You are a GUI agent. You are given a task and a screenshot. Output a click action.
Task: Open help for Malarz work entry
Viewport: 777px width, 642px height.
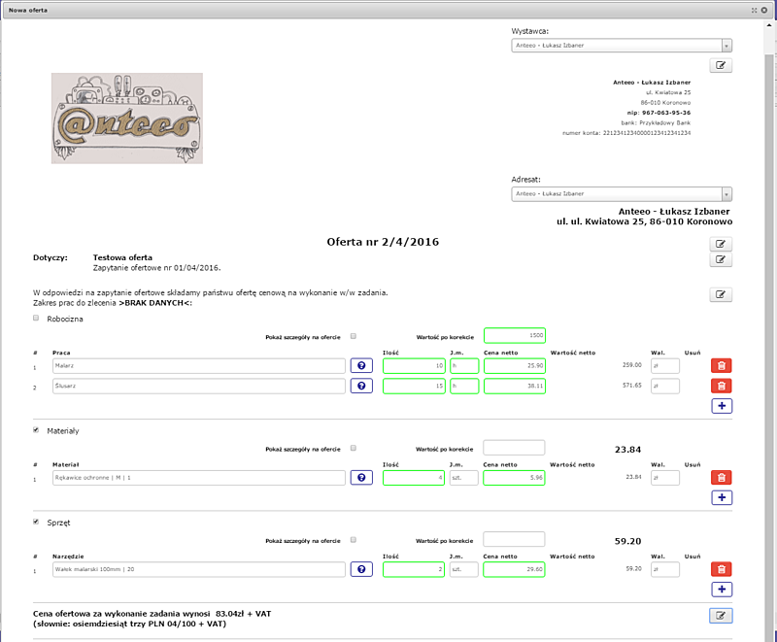pyautogui.click(x=361, y=366)
